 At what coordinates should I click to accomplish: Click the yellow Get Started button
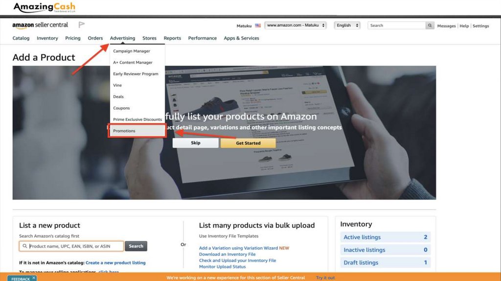click(x=248, y=143)
